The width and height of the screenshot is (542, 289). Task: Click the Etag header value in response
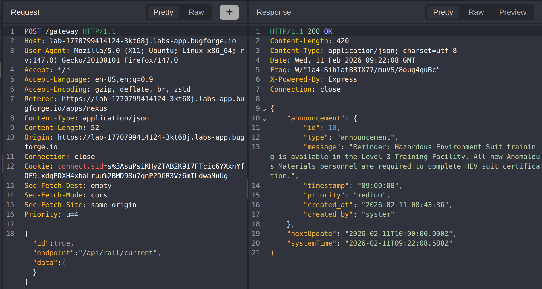point(367,70)
